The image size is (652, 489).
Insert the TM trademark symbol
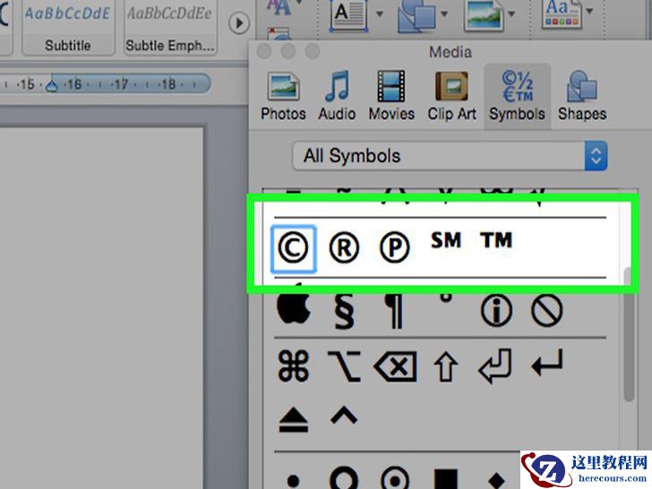tap(496, 240)
